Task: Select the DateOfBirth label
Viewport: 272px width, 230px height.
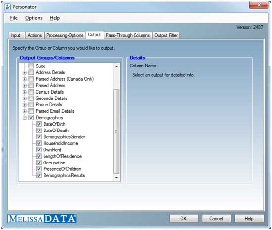Action: [x=54, y=124]
